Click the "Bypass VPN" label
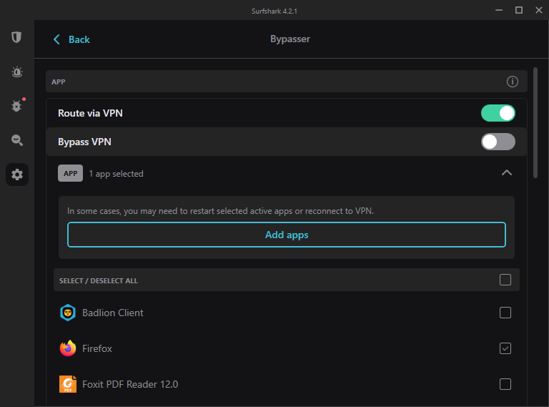 (85, 142)
